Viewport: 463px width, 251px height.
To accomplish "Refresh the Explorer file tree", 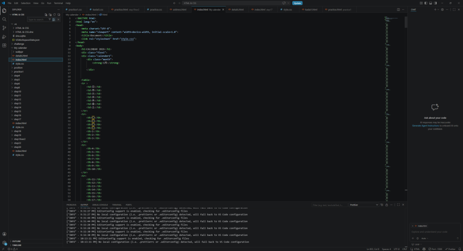I will click(54, 14).
